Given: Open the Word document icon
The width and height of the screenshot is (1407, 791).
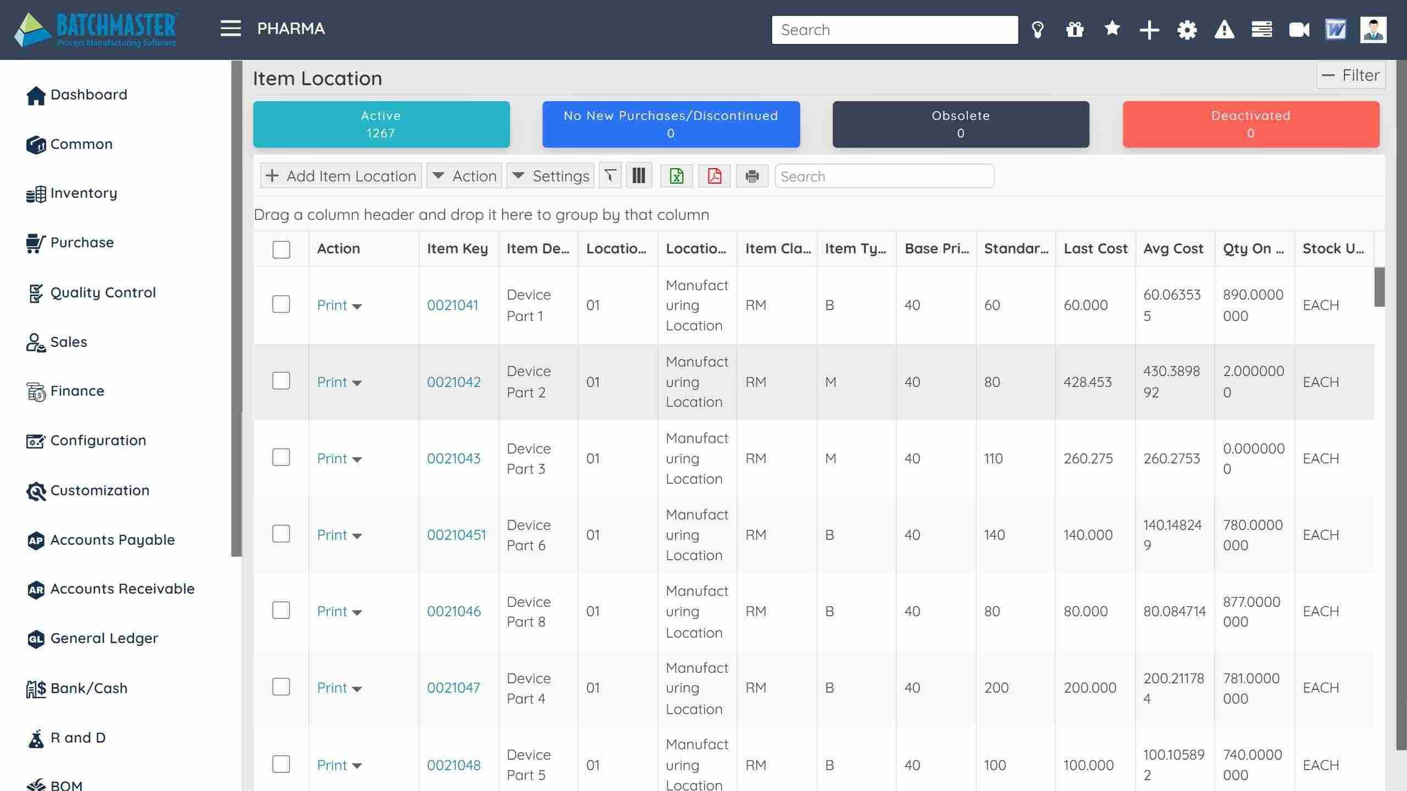Looking at the screenshot, I should click(x=1336, y=30).
